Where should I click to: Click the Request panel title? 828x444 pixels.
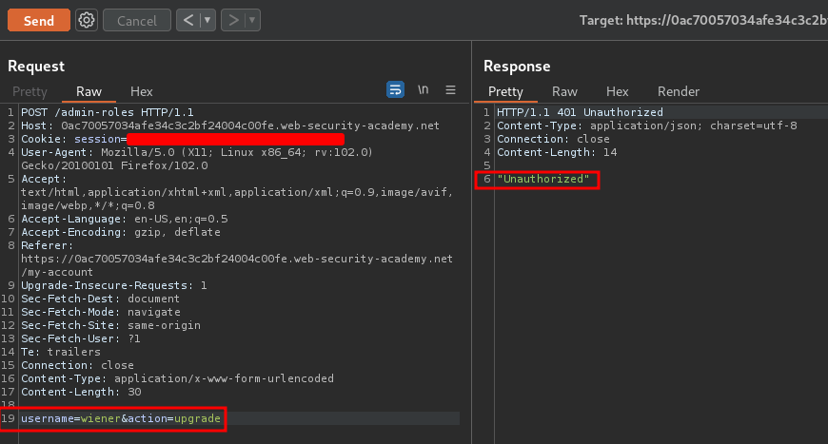click(36, 66)
